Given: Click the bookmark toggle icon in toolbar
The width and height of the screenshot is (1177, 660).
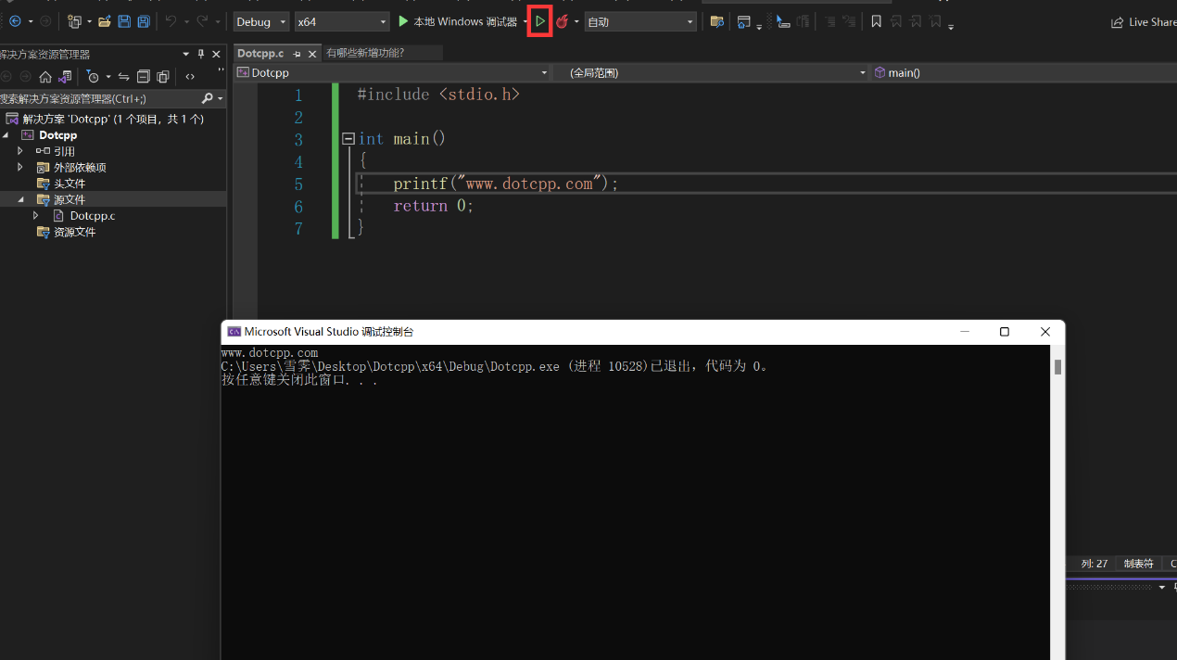Looking at the screenshot, I should 876,21.
